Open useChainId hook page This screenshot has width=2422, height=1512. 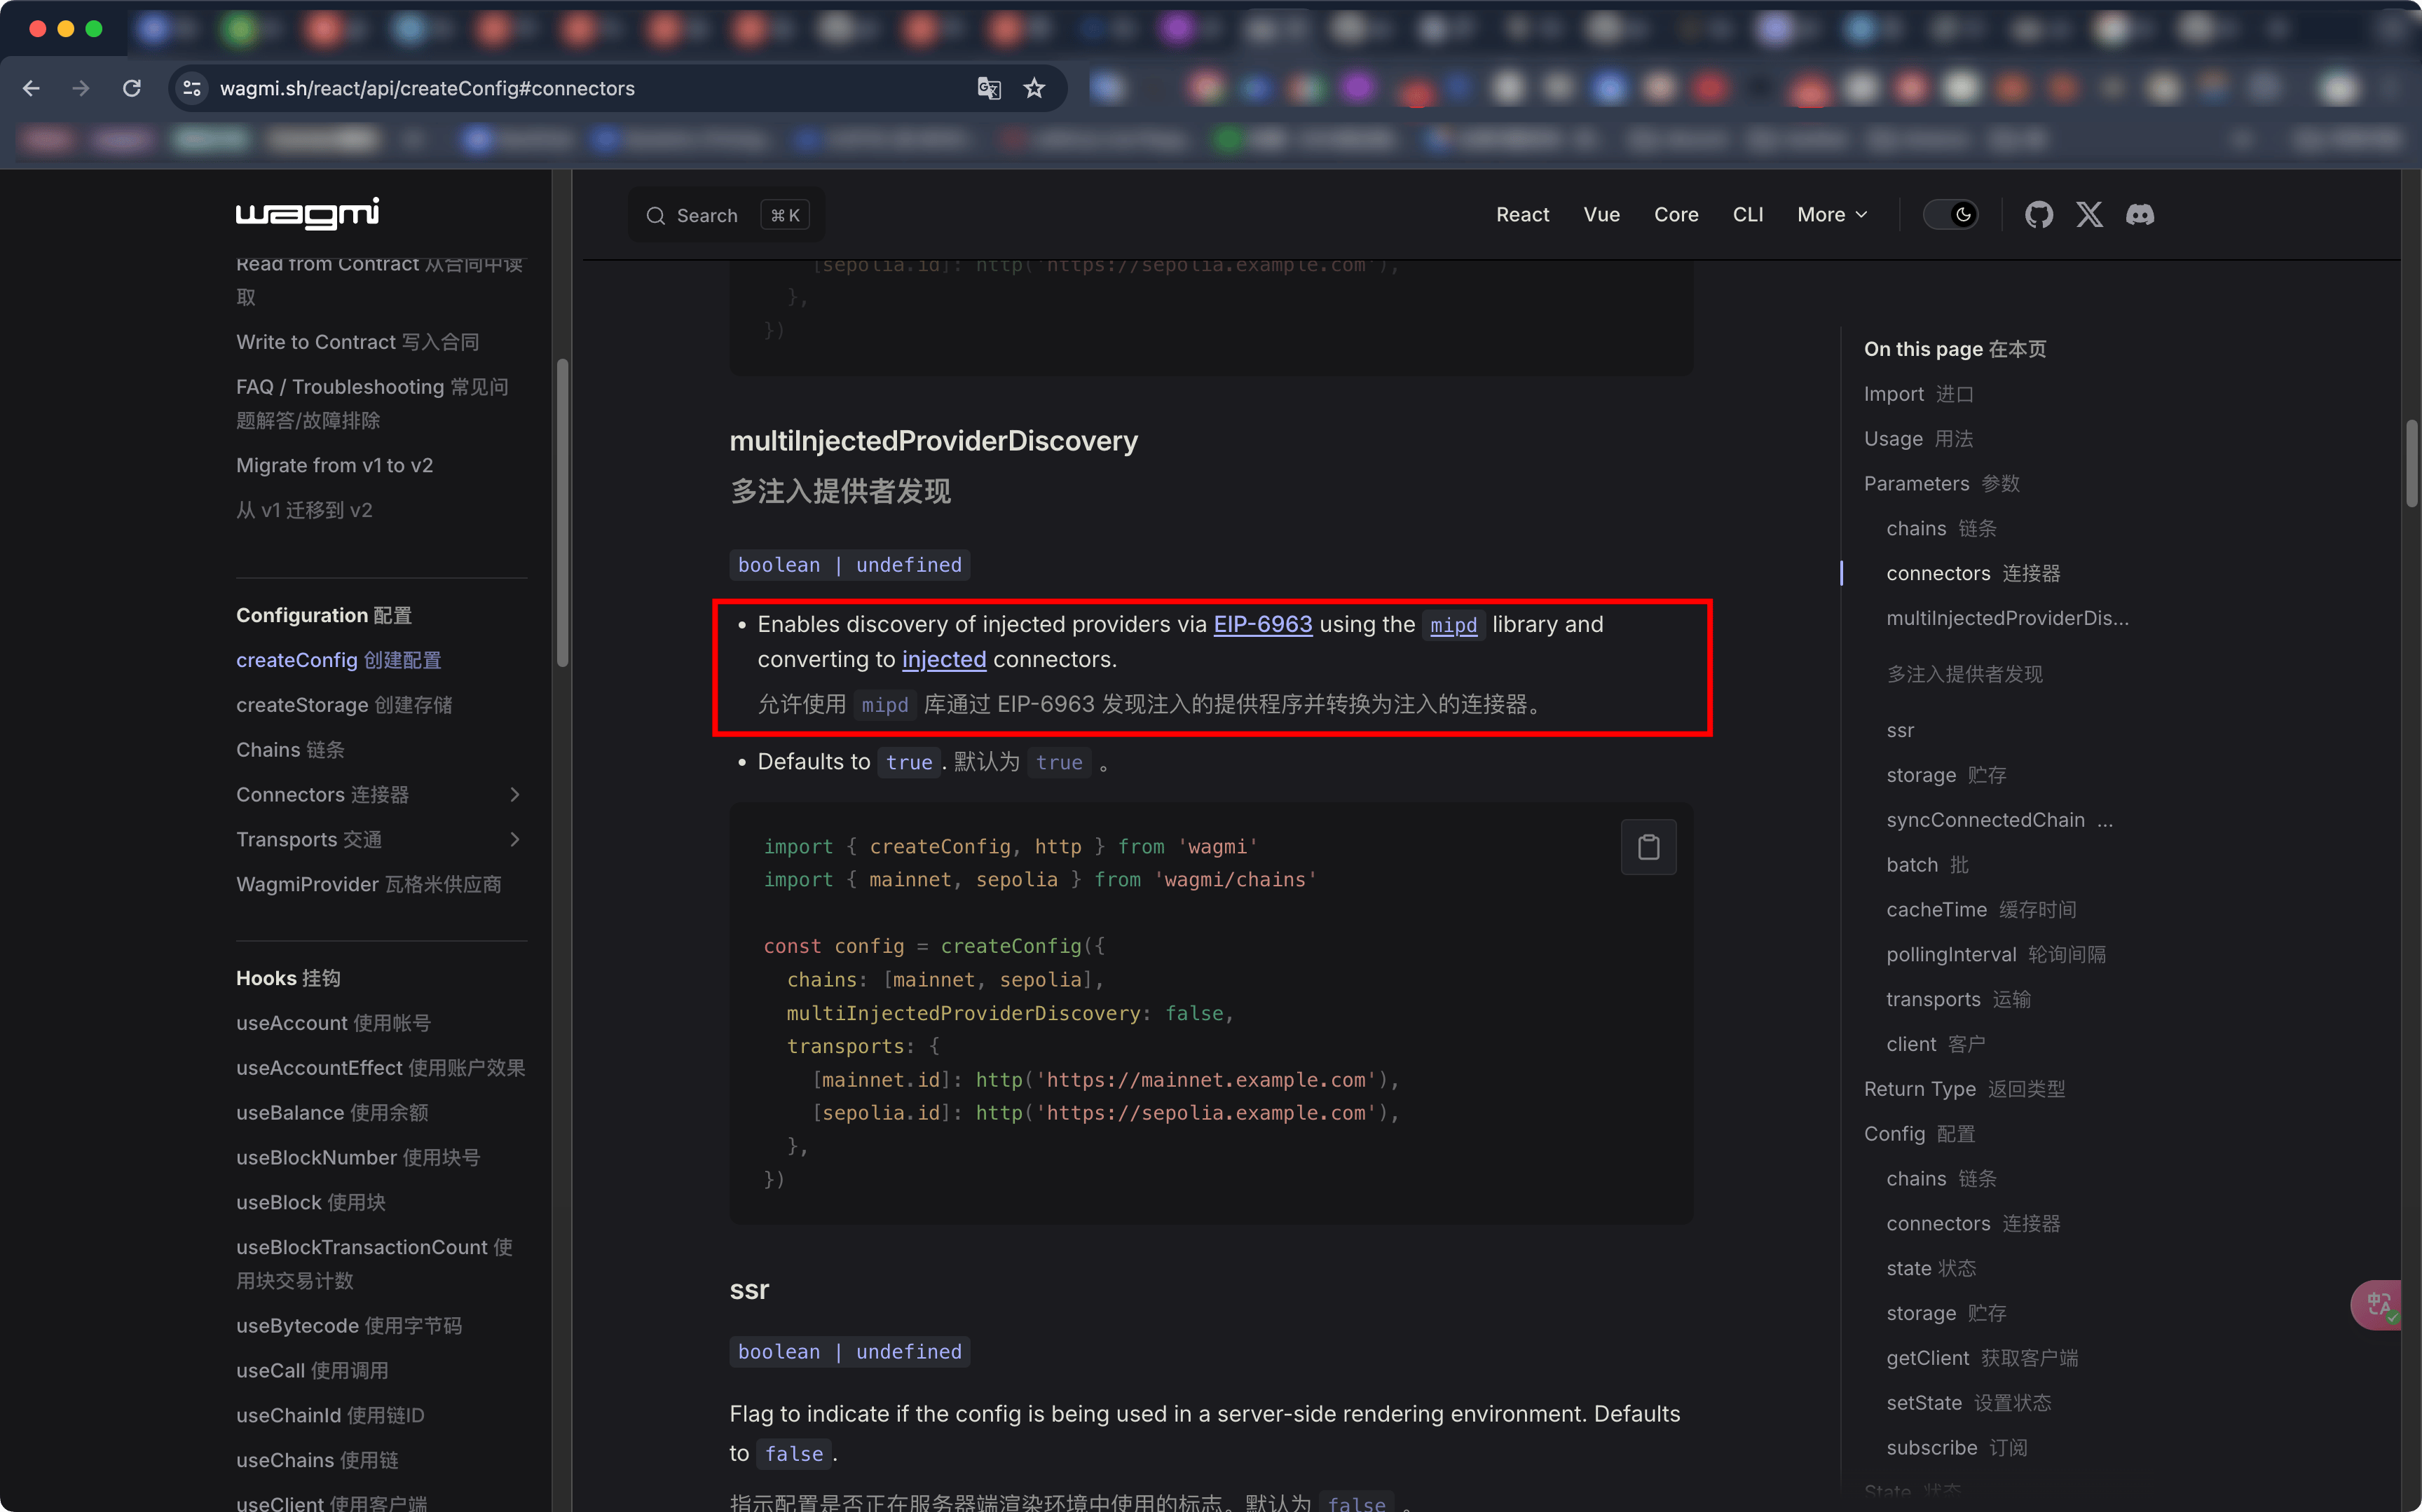330,1415
